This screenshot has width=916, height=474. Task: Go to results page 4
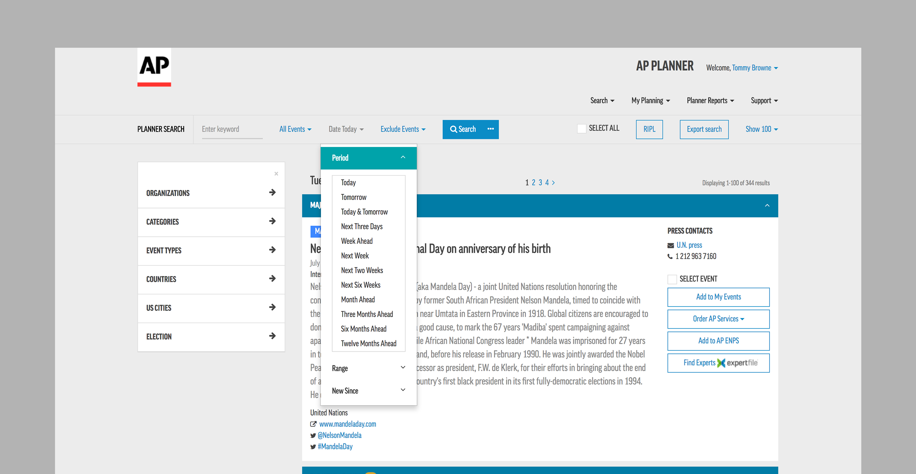pyautogui.click(x=547, y=182)
